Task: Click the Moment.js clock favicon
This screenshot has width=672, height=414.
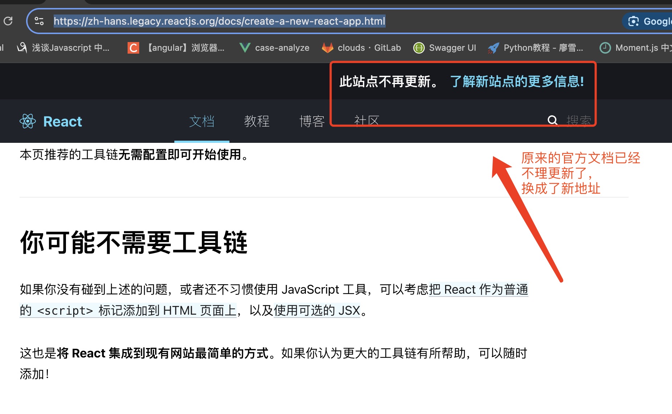Action: pos(605,48)
